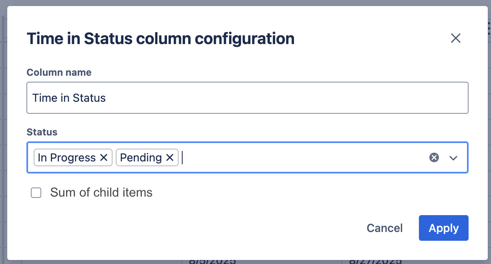Click inside the Status multi-select field

point(300,158)
